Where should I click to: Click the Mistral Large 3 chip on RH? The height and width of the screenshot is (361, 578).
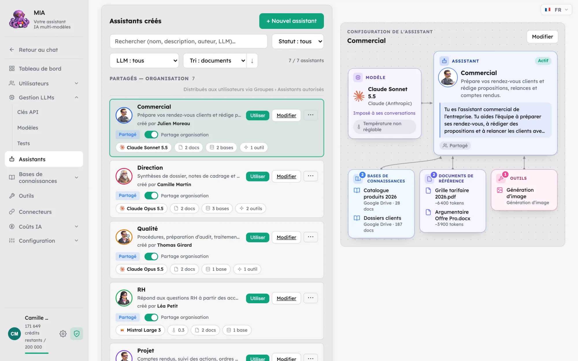pyautogui.click(x=140, y=330)
